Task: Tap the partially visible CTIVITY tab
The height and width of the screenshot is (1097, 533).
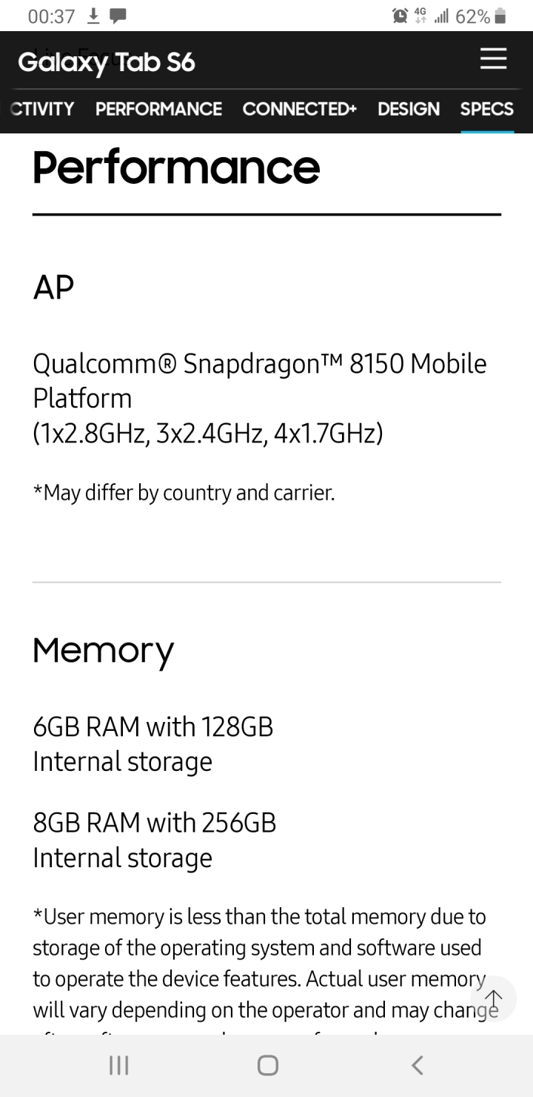Action: [42, 109]
